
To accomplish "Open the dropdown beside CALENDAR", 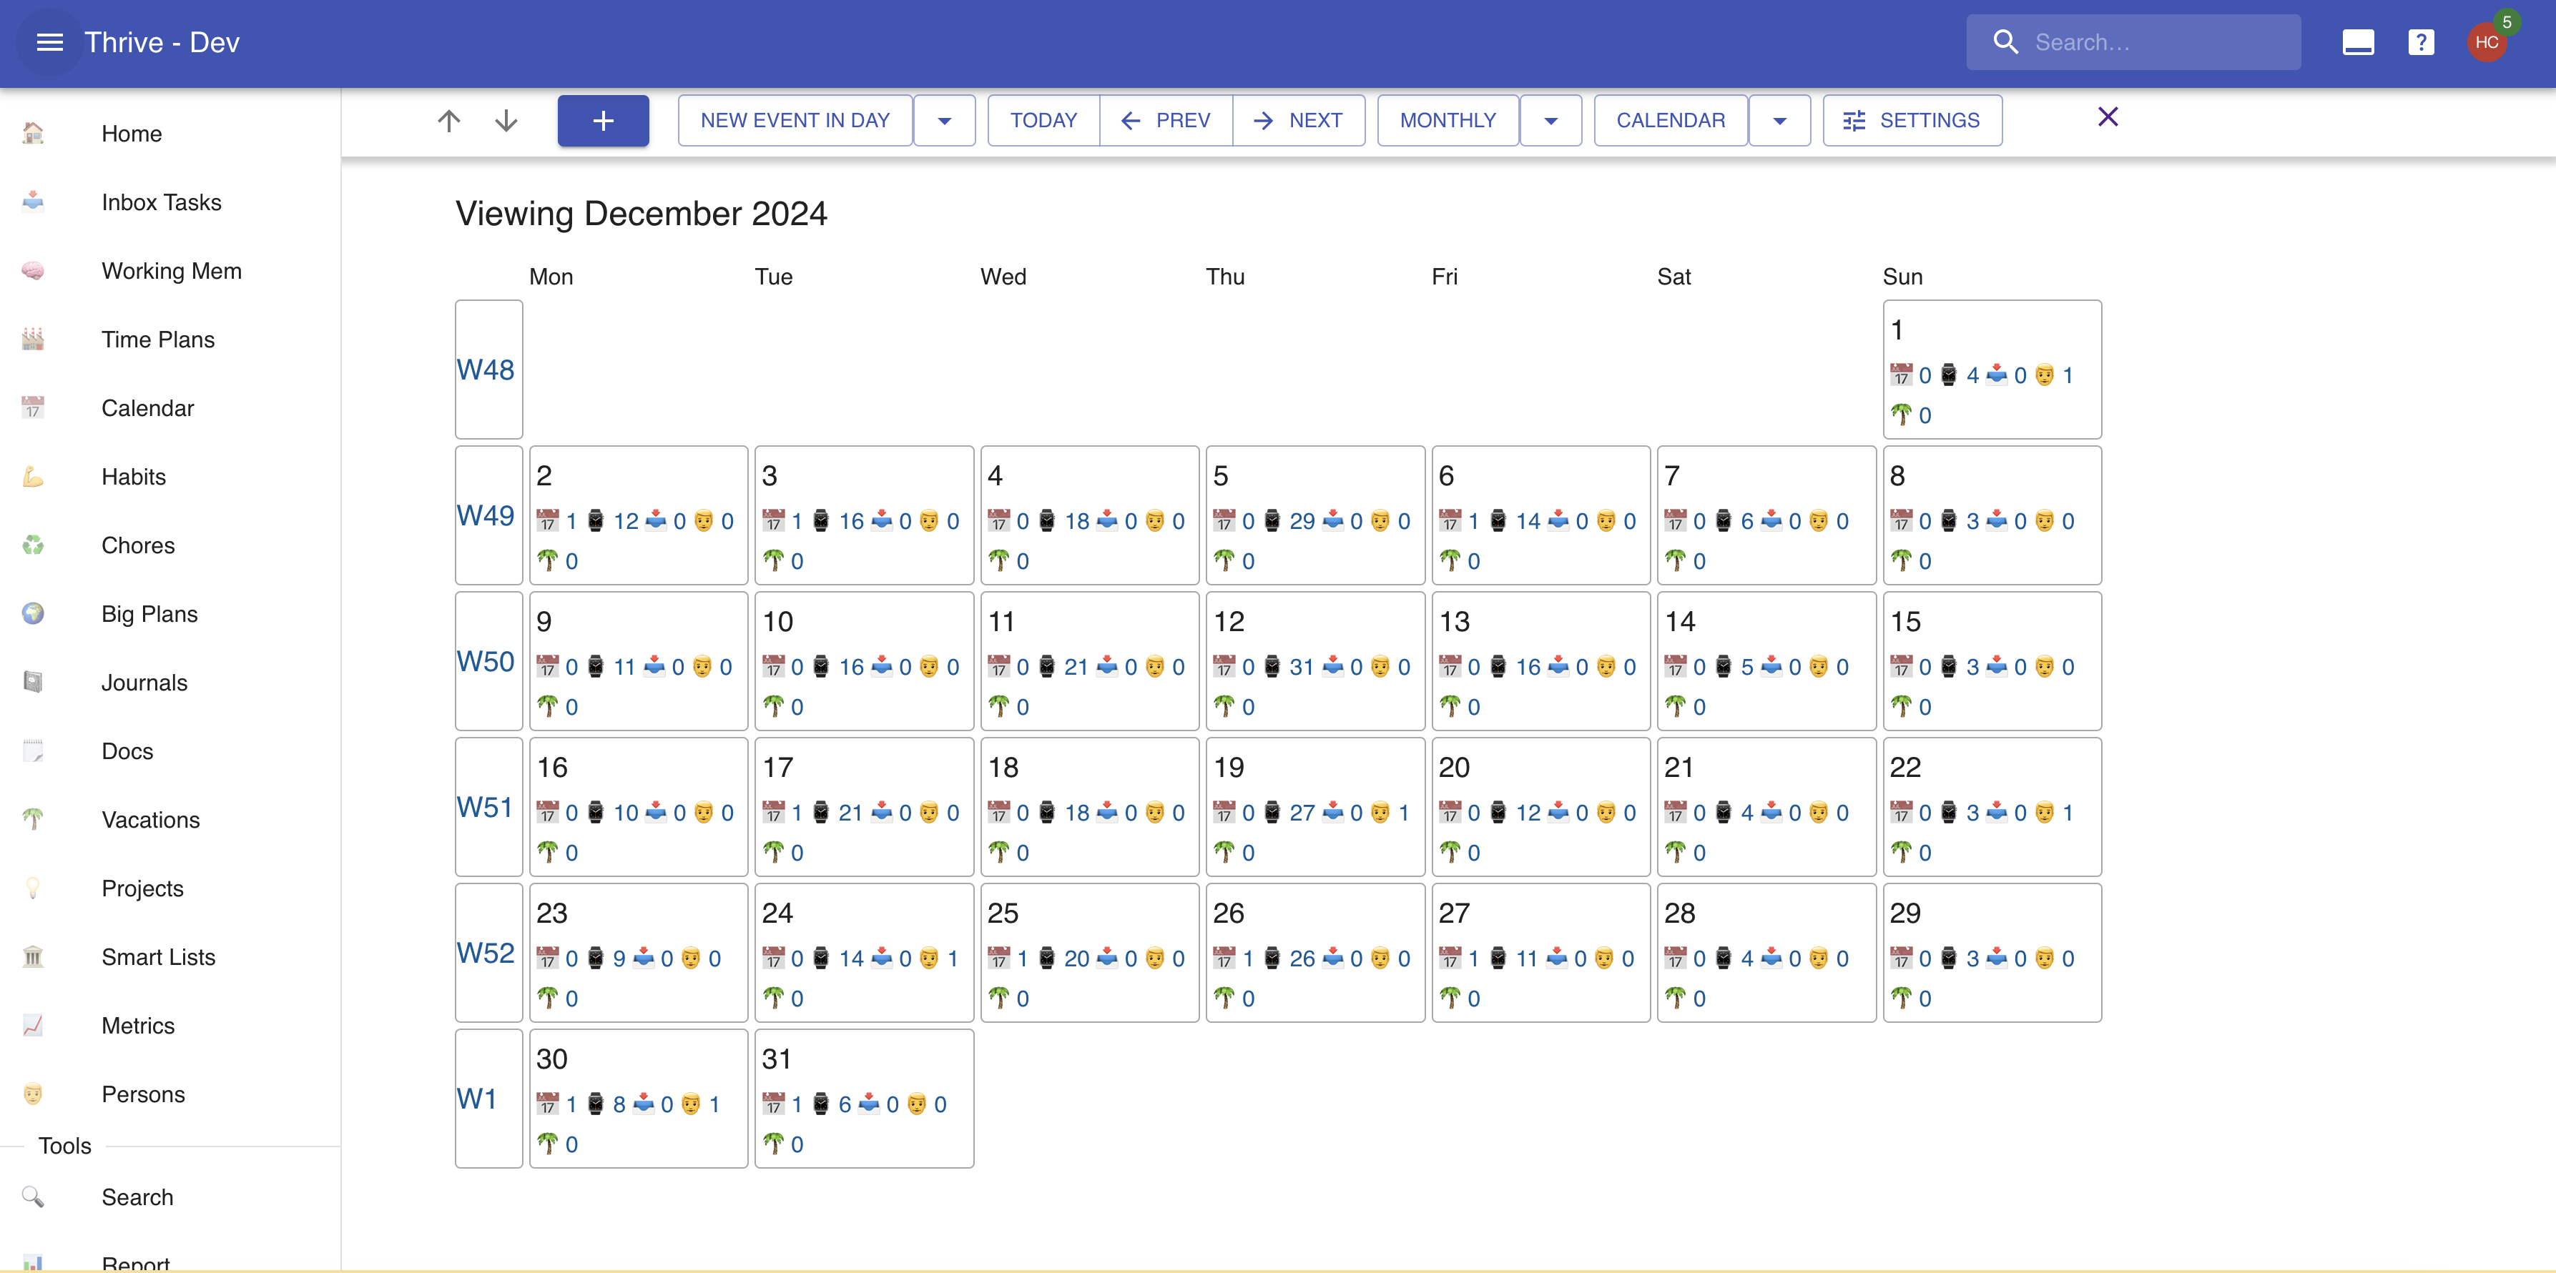I will (x=1779, y=120).
